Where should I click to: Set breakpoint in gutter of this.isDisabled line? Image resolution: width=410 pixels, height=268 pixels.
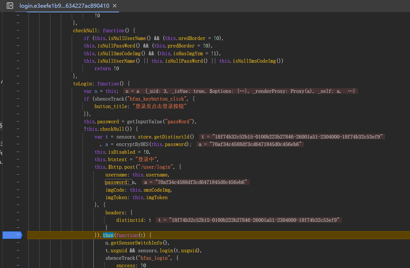coord(18,152)
